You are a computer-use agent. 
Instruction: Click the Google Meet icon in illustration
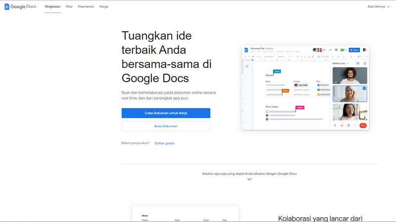[x=343, y=50]
